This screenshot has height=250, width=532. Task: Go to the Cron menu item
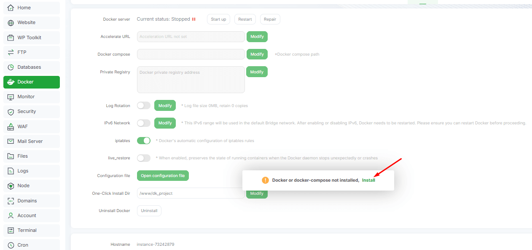(x=23, y=245)
